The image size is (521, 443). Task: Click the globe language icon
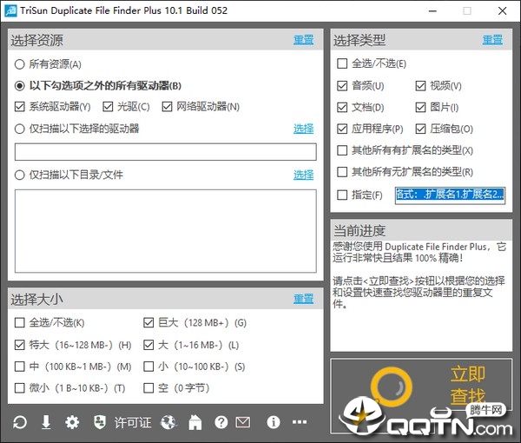[x=168, y=422]
